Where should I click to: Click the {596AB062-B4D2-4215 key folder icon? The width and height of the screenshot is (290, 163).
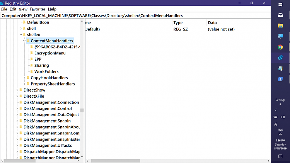click(x=32, y=47)
